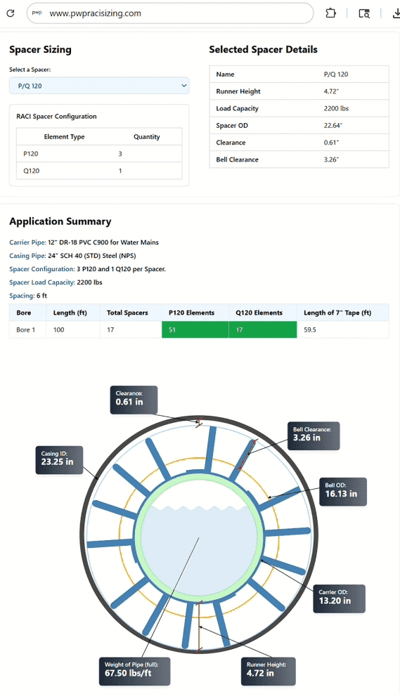Click the address bar showing www.pwpracisizing.com
Viewport: 400px width, 694px height.
pos(170,13)
